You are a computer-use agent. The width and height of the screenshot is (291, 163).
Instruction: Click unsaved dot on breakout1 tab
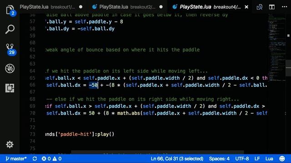point(81,7)
